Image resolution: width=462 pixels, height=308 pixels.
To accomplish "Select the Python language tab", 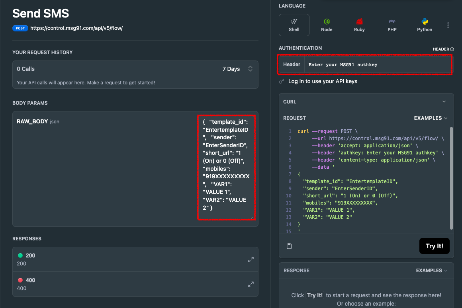I will click(x=425, y=25).
